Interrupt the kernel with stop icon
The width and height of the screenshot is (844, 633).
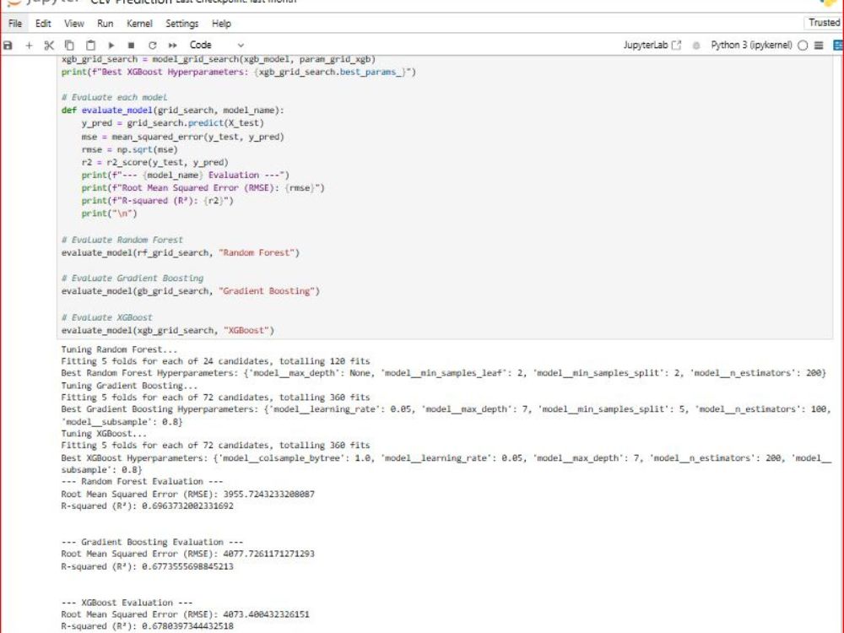coord(131,46)
